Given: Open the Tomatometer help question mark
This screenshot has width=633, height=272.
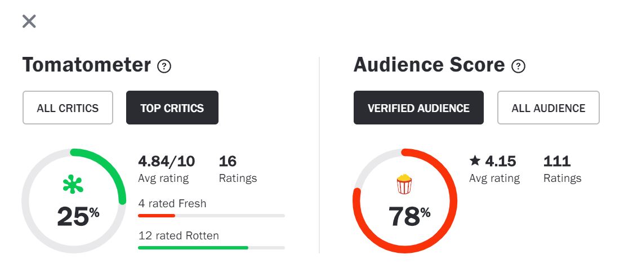Looking at the screenshot, I should 164,66.
